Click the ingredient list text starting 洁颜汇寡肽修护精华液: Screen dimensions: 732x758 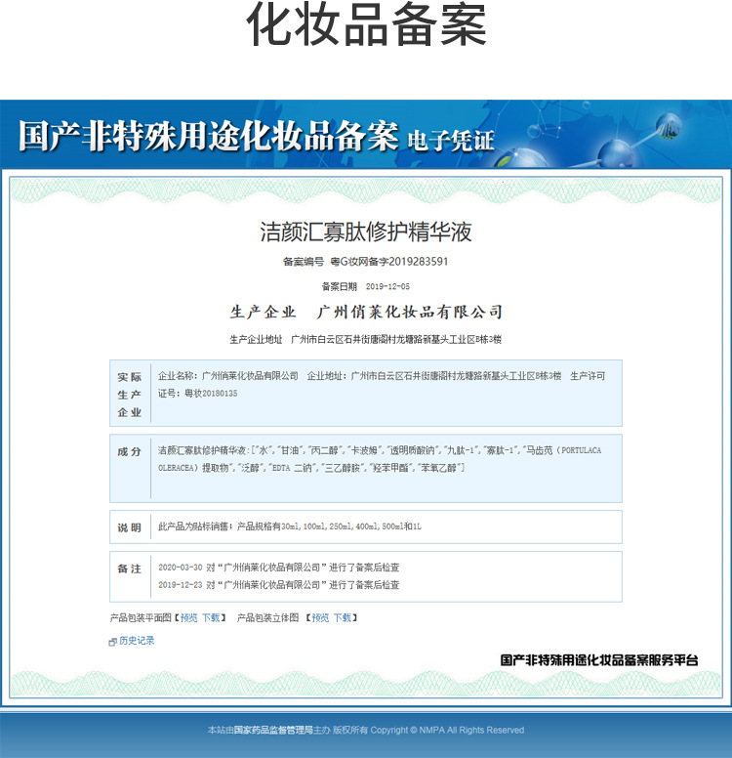[x=380, y=459]
